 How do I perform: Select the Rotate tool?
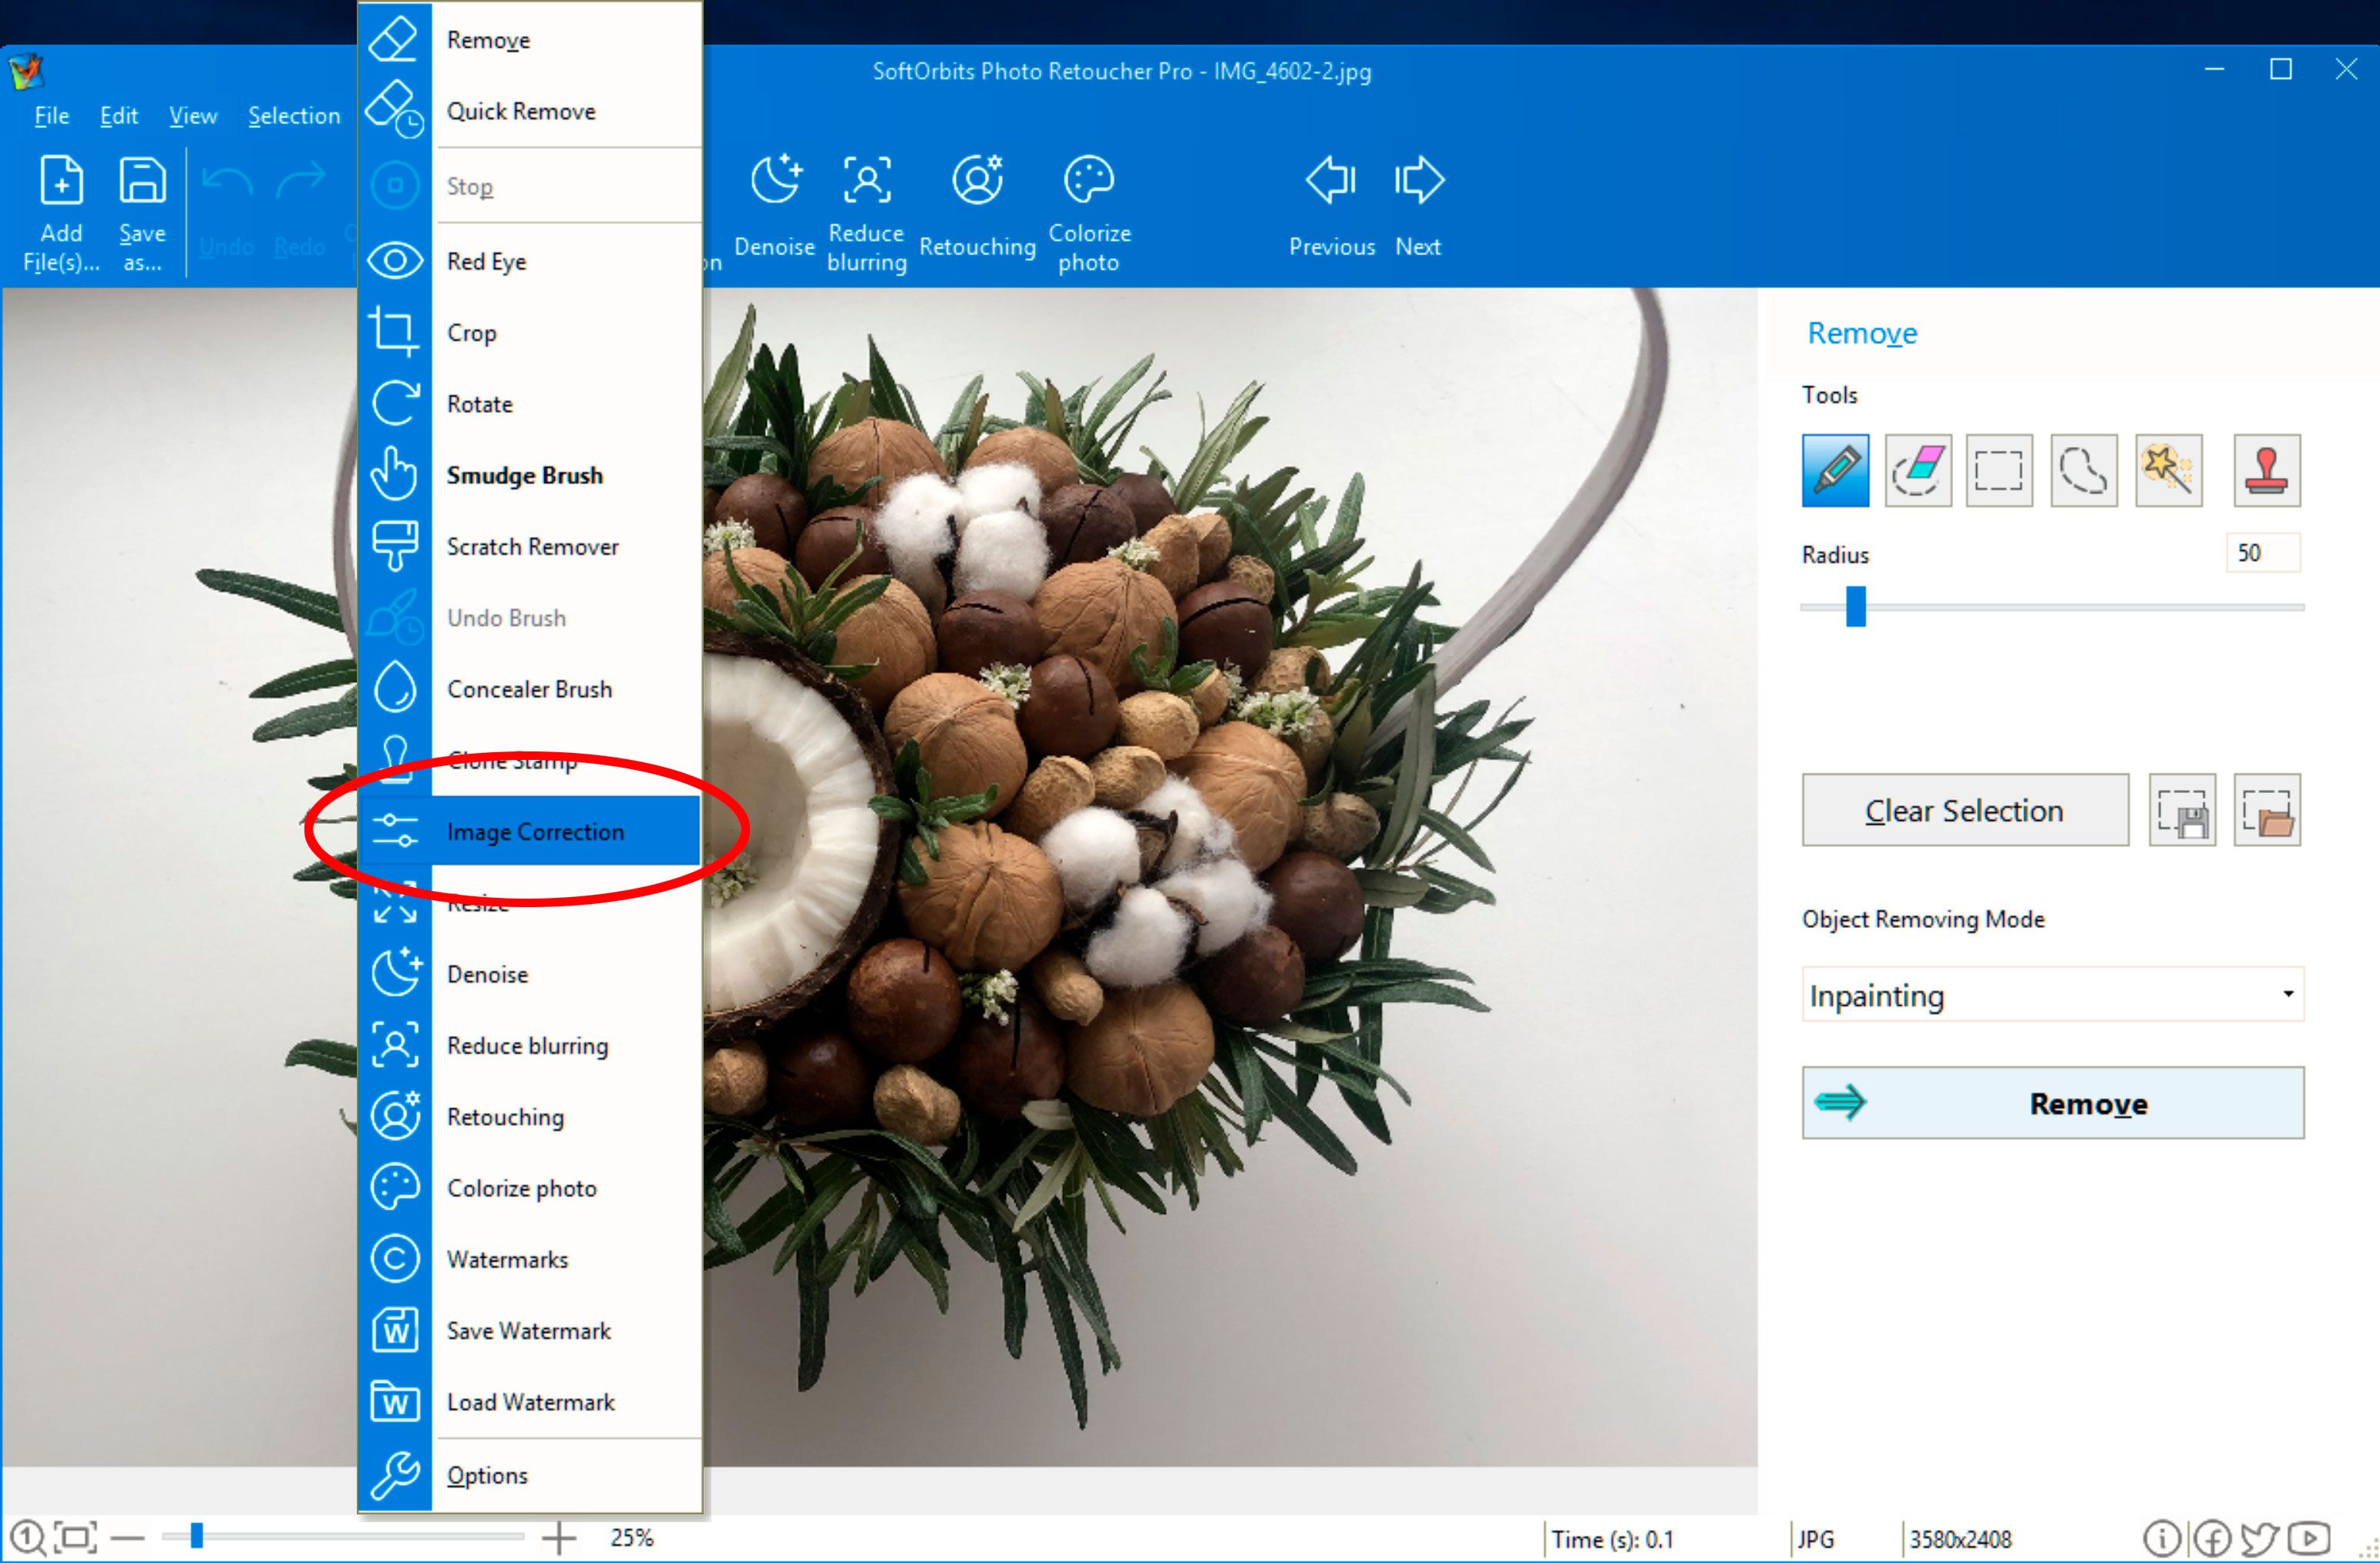[x=481, y=402]
